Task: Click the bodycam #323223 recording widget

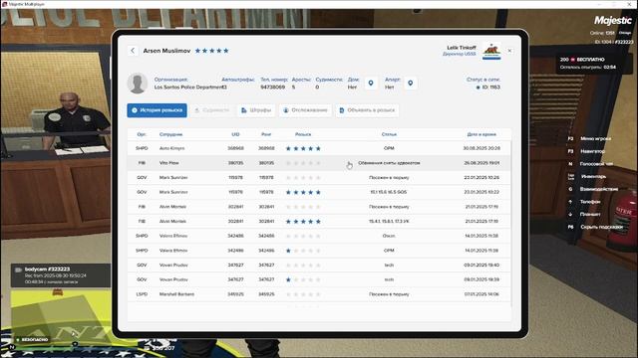Action: 60,275
